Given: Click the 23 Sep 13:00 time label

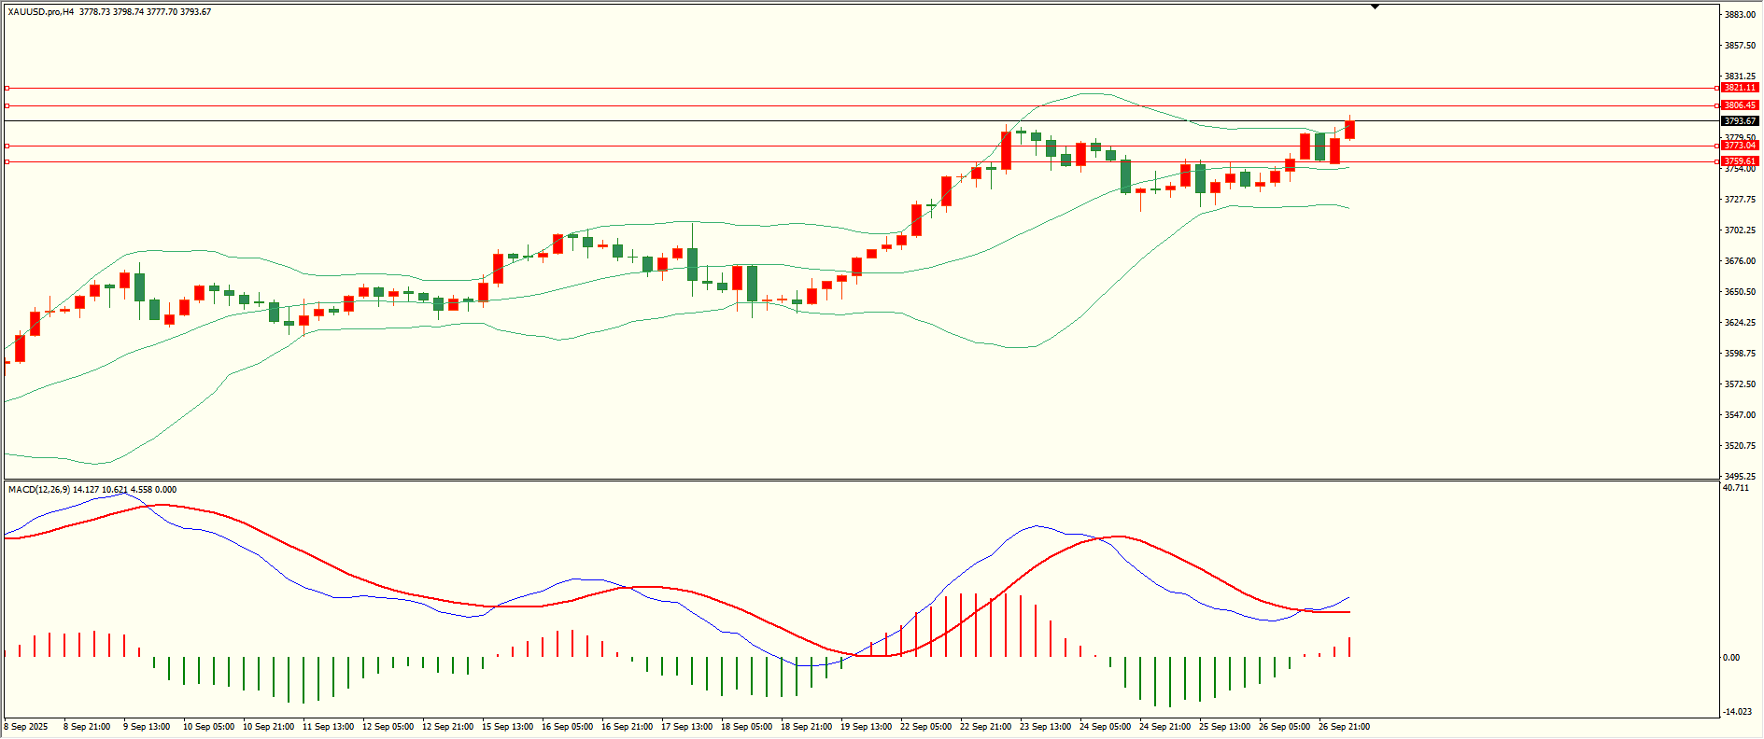Looking at the screenshot, I should [1046, 727].
